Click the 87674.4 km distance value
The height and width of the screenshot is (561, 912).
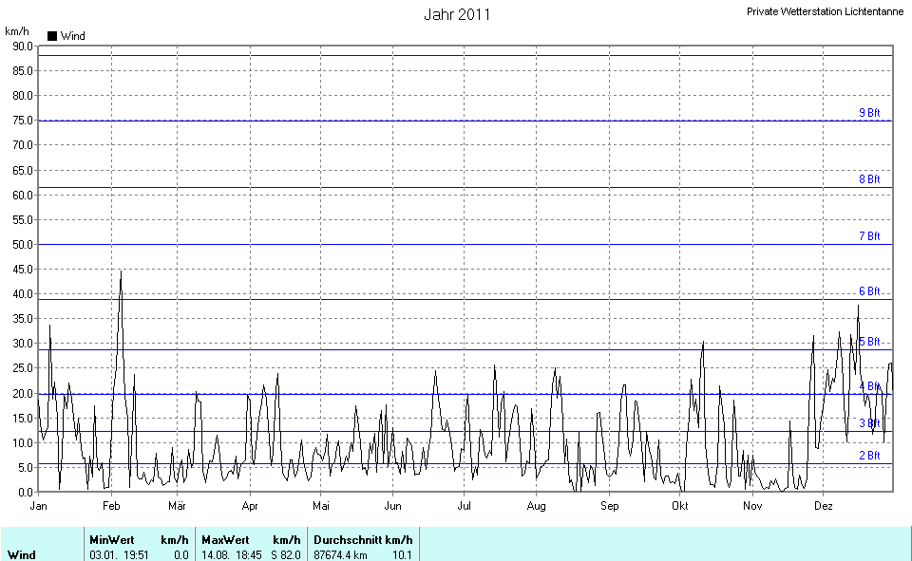coord(340,554)
